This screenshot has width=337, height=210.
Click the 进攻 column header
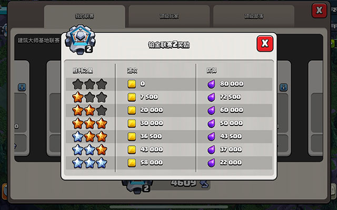pos(132,70)
